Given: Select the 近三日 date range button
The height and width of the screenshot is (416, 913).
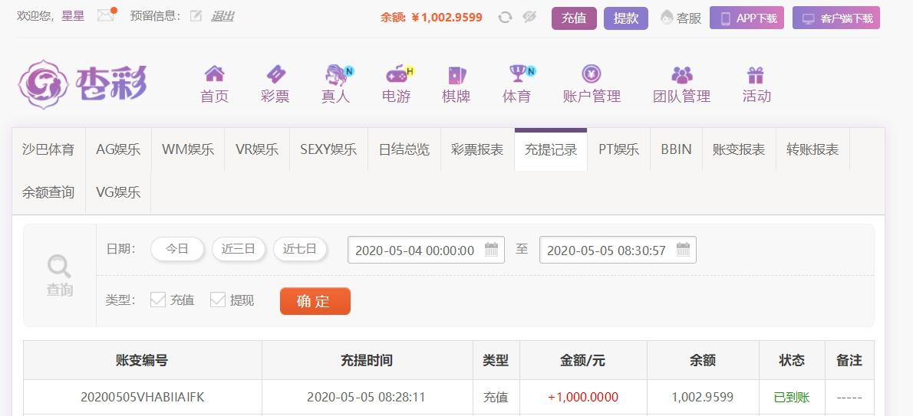Looking at the screenshot, I should 238,249.
